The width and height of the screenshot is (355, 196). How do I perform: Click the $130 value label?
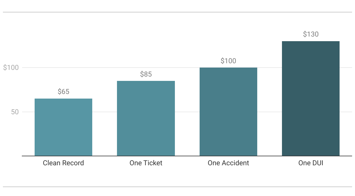311,34
